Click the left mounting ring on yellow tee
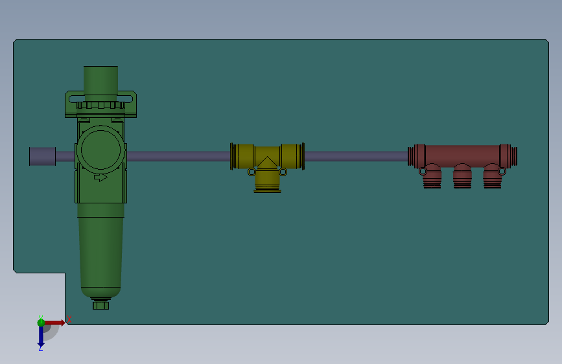Viewport: 562px width, 364px height. pos(252,172)
